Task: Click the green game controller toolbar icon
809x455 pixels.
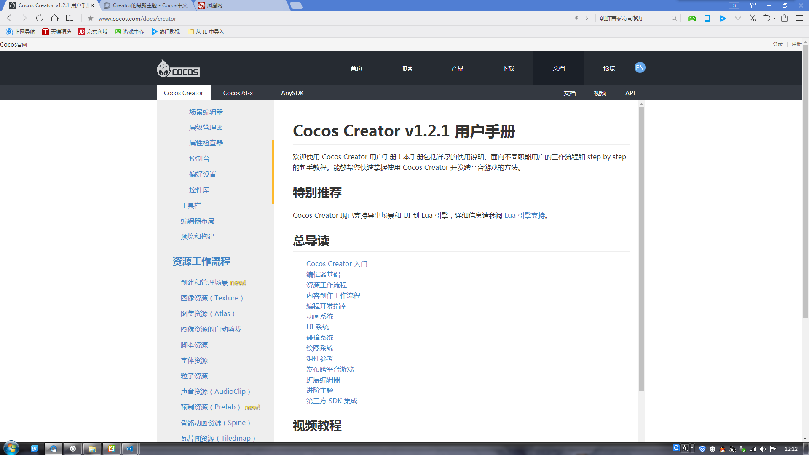Action: pos(692,18)
